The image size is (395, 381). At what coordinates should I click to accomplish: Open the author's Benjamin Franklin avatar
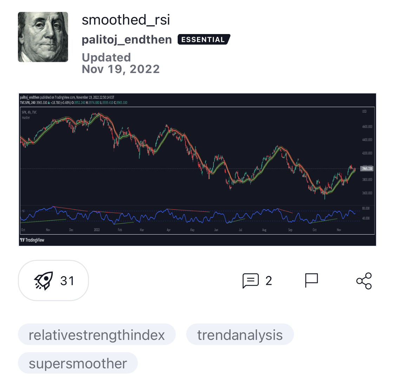pos(43,37)
